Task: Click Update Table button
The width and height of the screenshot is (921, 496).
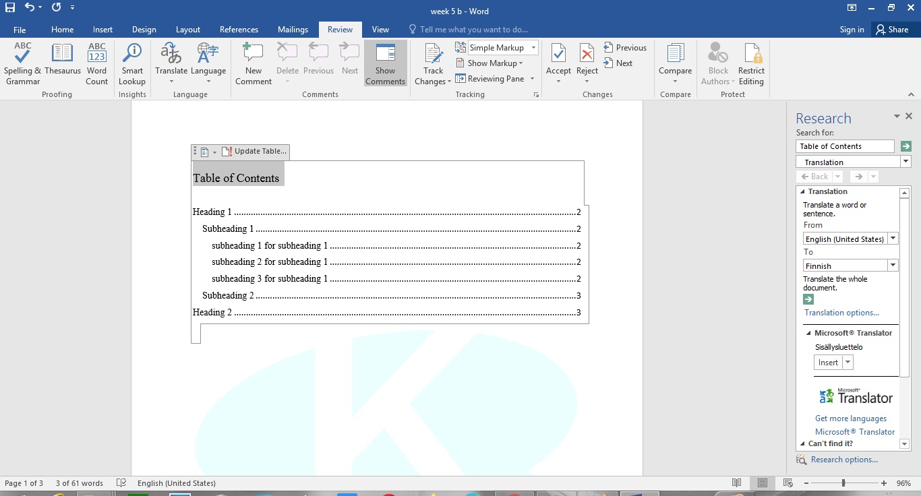Action: [254, 152]
